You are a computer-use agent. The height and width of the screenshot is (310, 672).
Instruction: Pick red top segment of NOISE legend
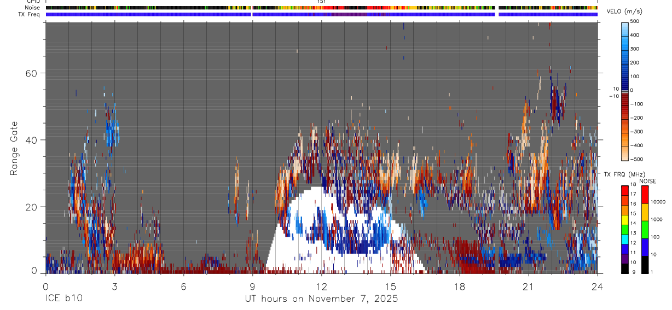point(645,195)
